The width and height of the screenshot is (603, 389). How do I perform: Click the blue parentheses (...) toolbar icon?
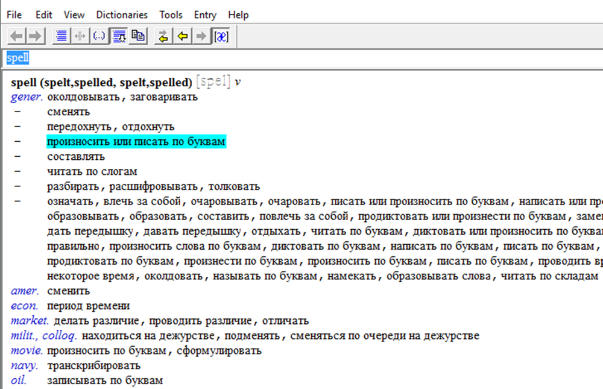tap(99, 37)
